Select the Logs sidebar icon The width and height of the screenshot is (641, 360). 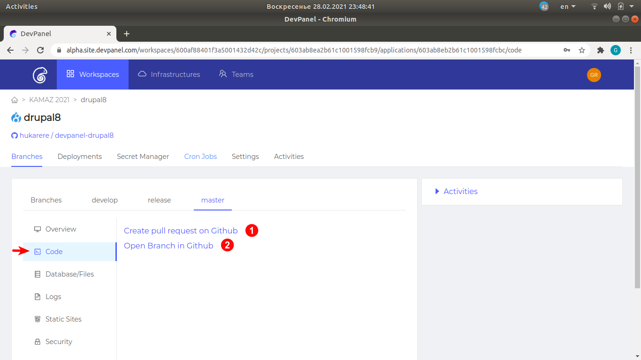(x=38, y=296)
